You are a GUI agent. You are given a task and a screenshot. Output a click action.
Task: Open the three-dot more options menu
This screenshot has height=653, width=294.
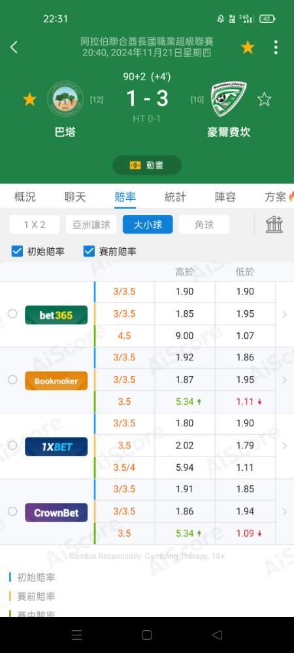pyautogui.click(x=276, y=48)
